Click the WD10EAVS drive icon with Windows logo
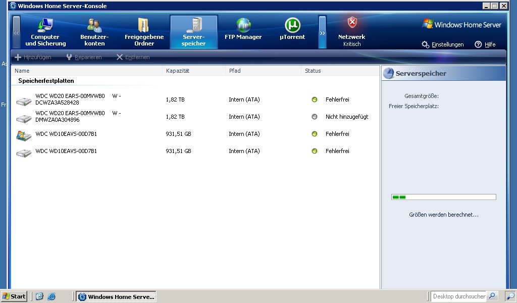 point(24,135)
